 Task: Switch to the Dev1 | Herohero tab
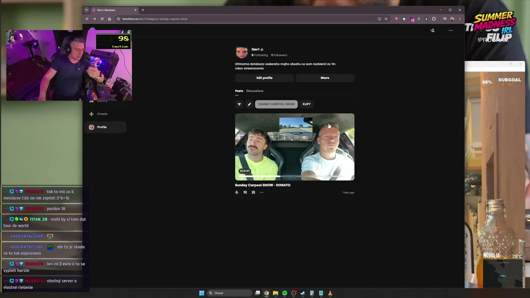click(x=114, y=10)
